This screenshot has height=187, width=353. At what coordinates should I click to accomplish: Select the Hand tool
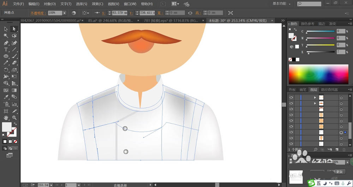pyautogui.click(x=6, y=117)
